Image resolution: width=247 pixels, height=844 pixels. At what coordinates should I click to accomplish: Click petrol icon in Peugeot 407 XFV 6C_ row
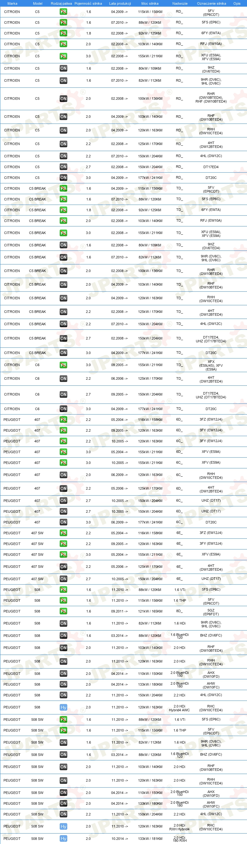pos(63,463)
